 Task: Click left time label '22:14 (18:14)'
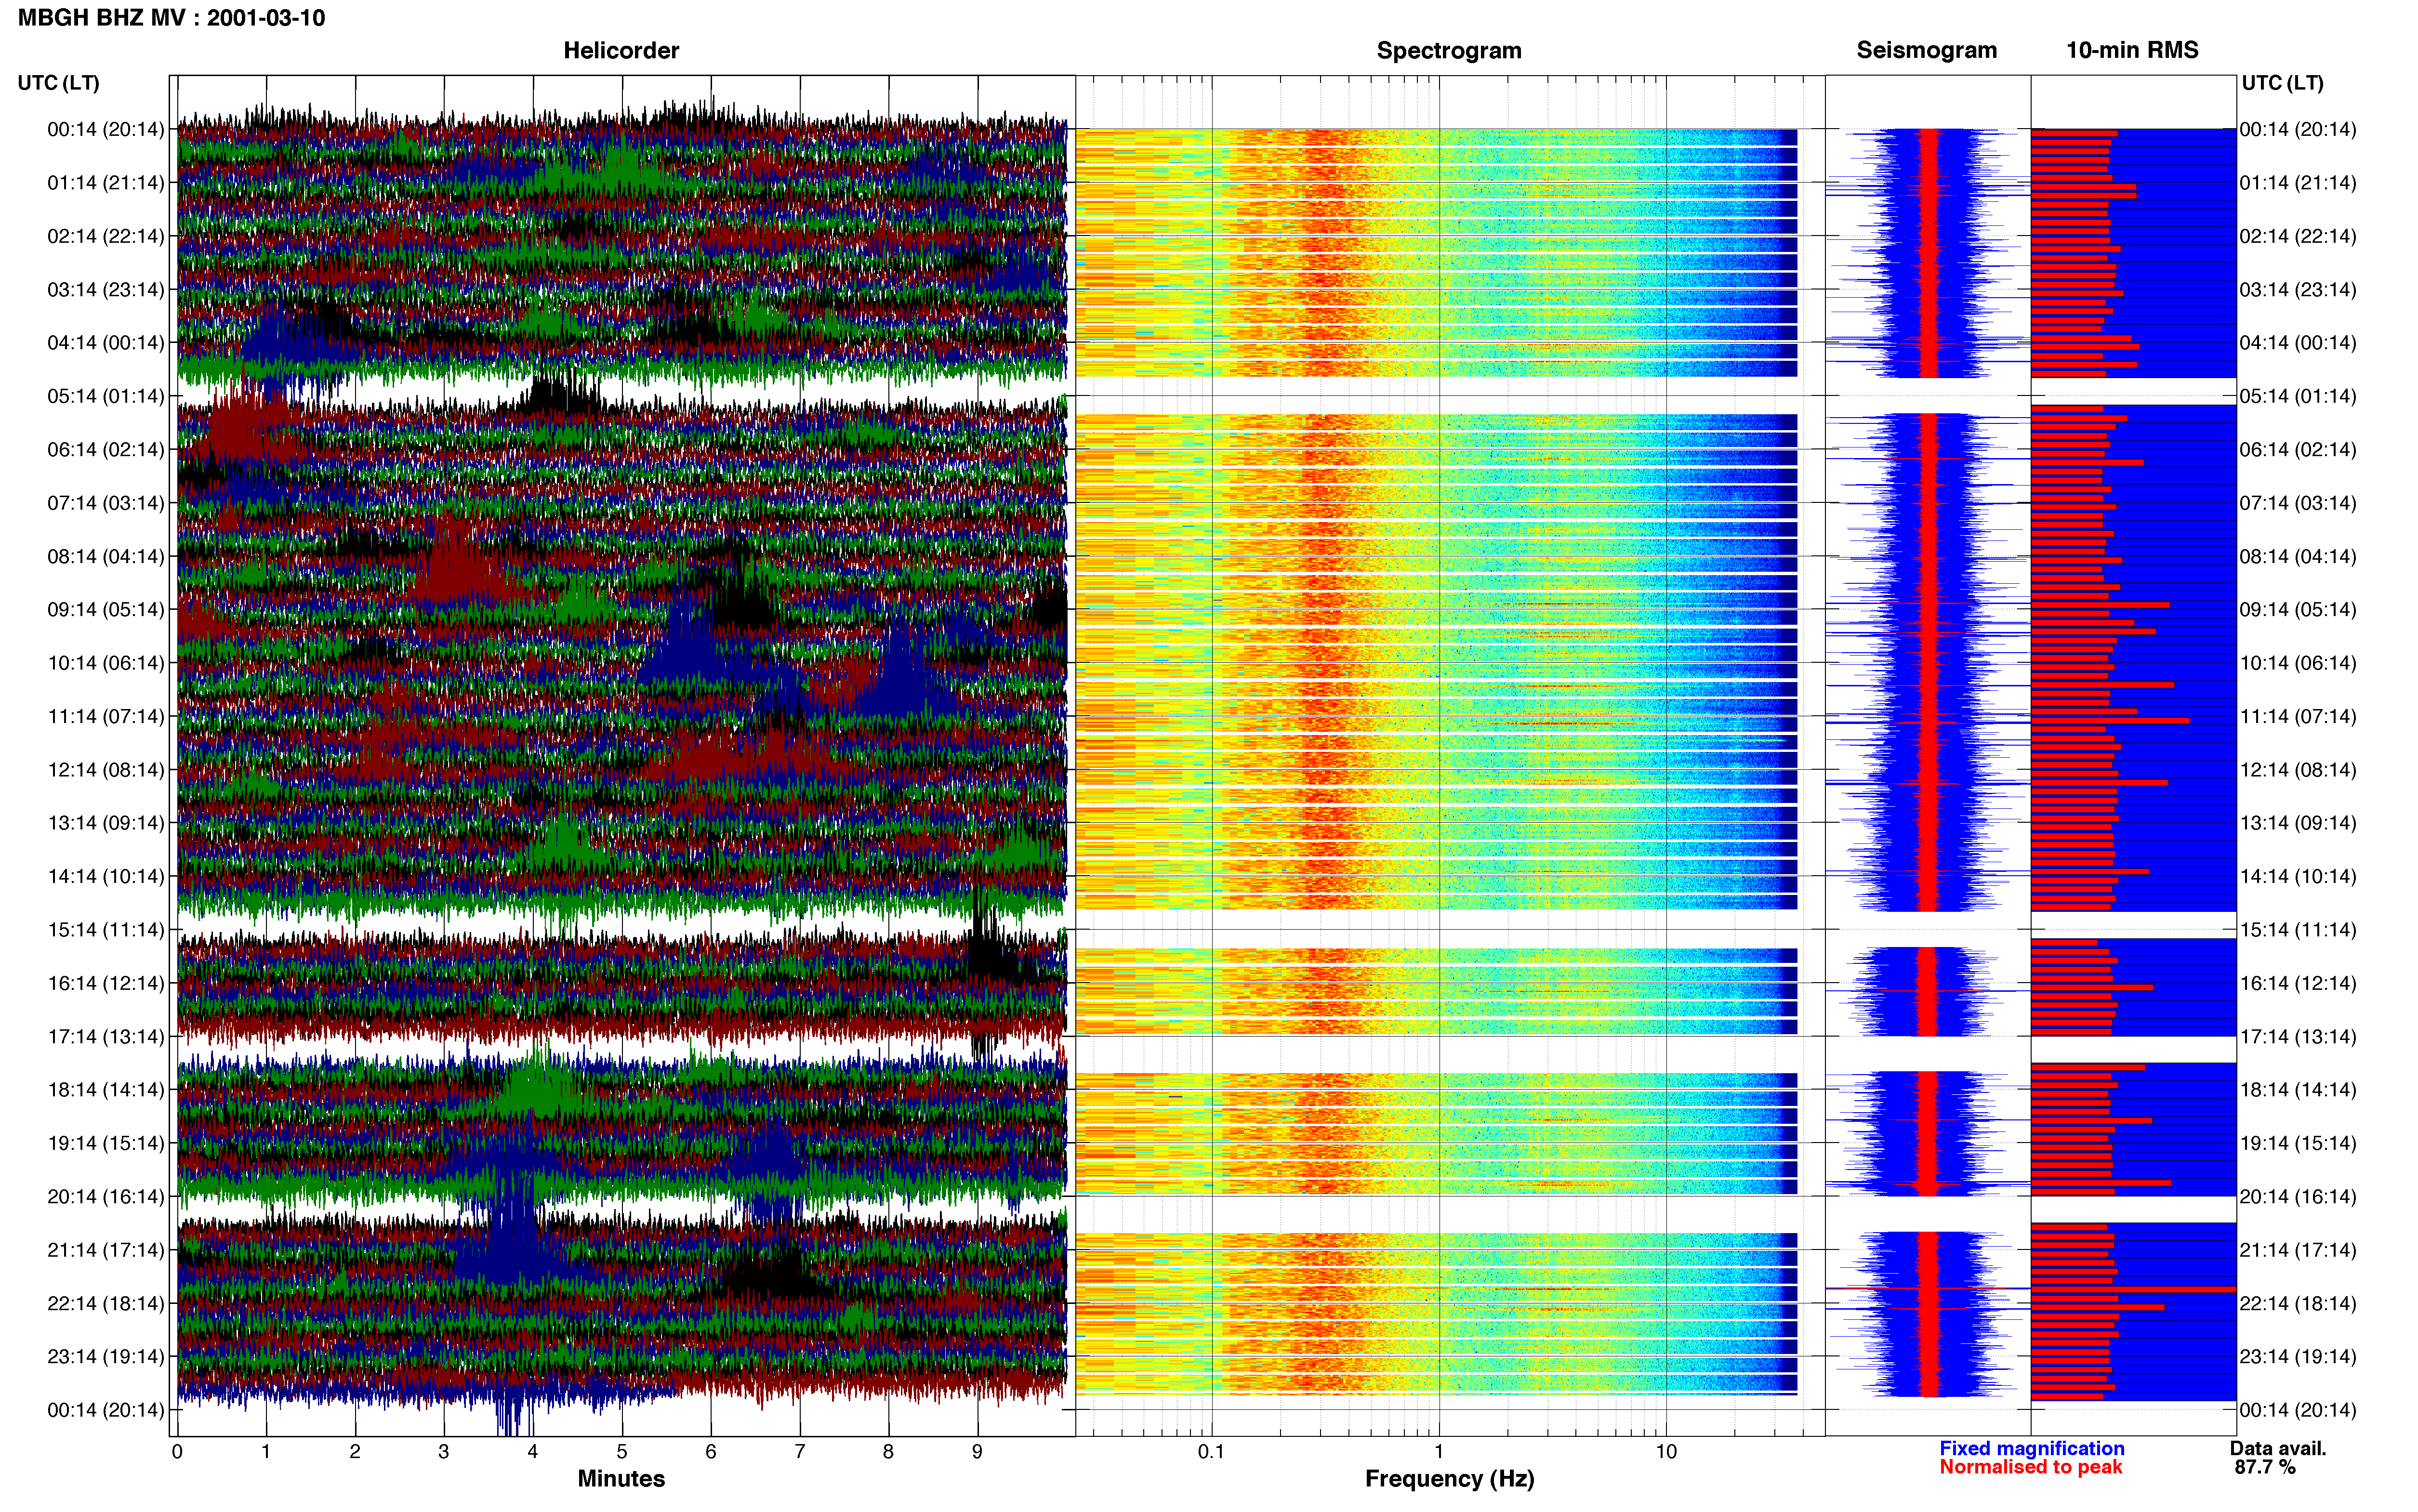(106, 1303)
